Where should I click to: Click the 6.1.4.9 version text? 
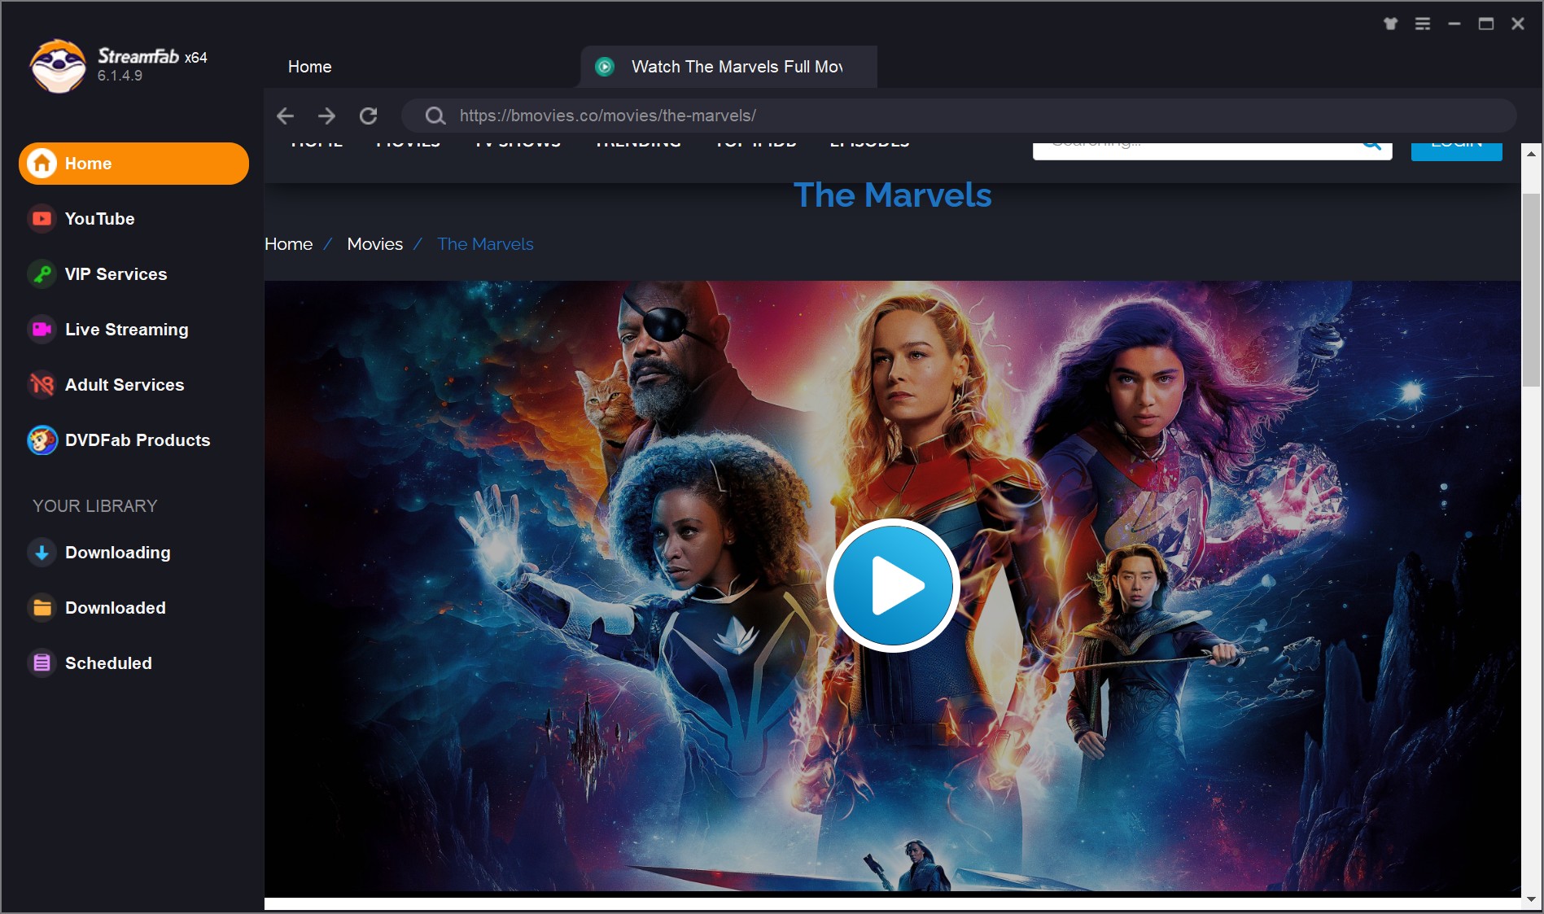coord(120,76)
